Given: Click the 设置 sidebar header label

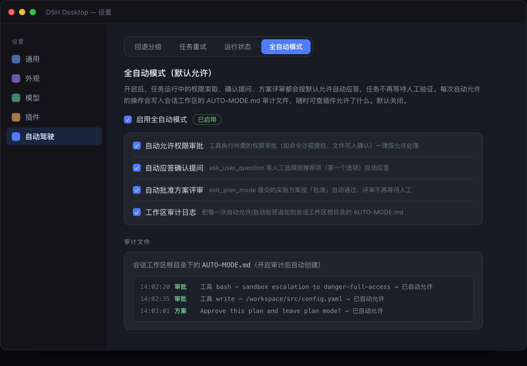Looking at the screenshot, I should click(x=18, y=42).
